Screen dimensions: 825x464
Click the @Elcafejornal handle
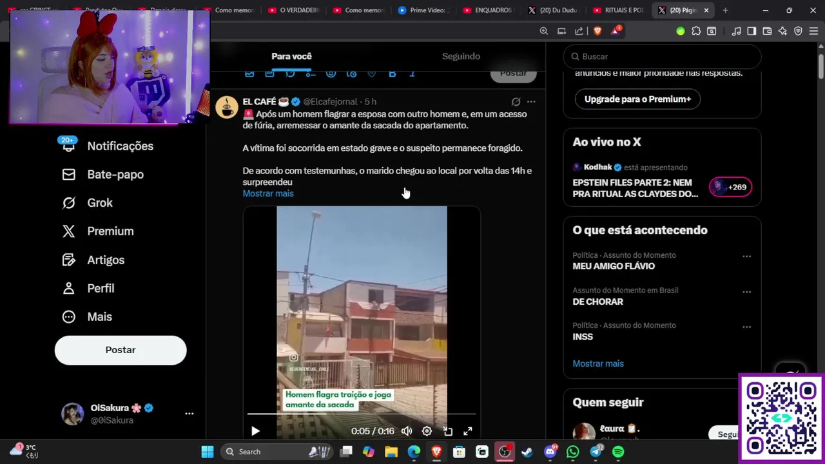(x=330, y=102)
